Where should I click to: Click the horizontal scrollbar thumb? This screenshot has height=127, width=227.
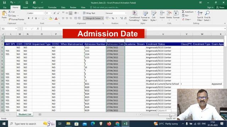pyautogui.click(x=166, y=114)
